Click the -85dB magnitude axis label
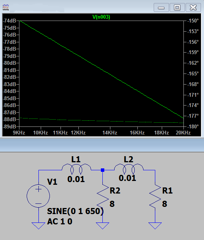 pos(10,98)
